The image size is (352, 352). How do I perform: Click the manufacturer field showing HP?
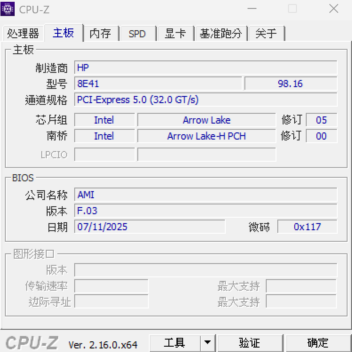tap(206, 68)
